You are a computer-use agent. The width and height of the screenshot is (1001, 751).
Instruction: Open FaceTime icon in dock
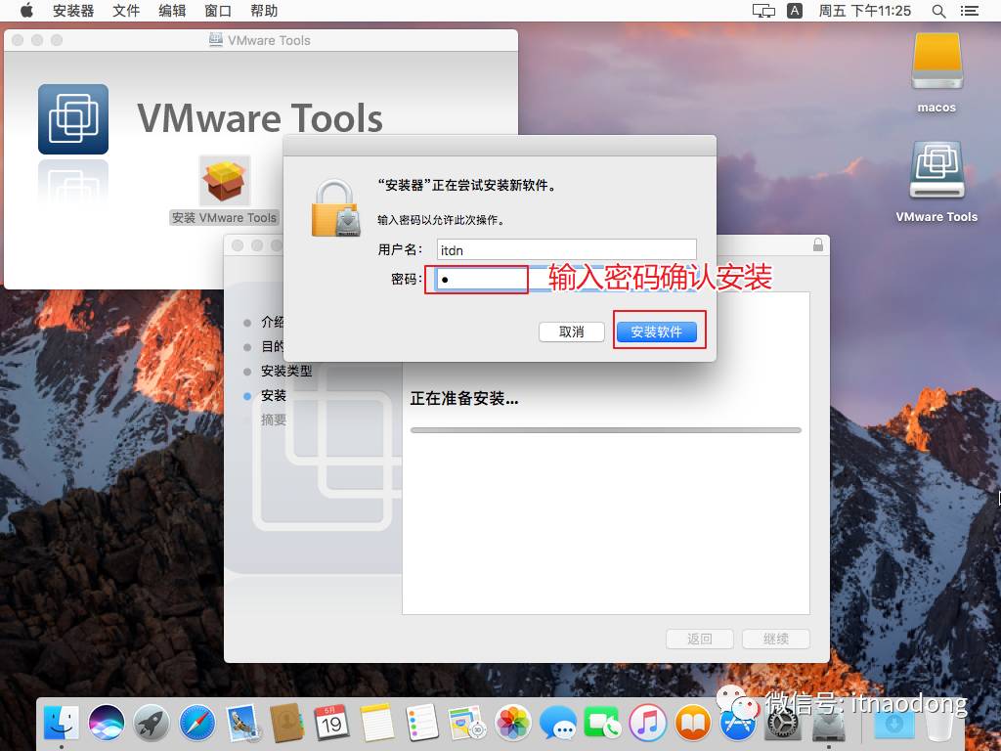click(x=602, y=723)
